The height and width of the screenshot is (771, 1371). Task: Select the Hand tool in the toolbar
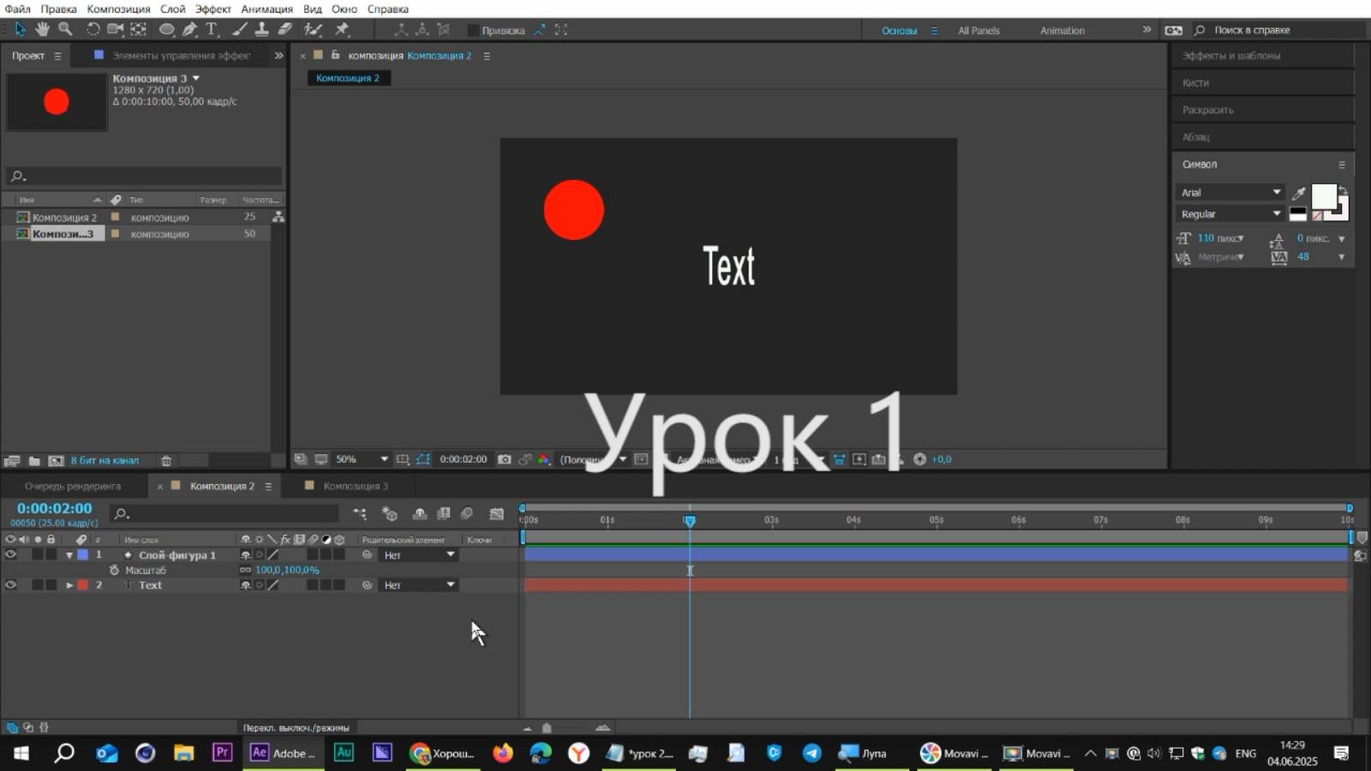pyautogui.click(x=41, y=28)
